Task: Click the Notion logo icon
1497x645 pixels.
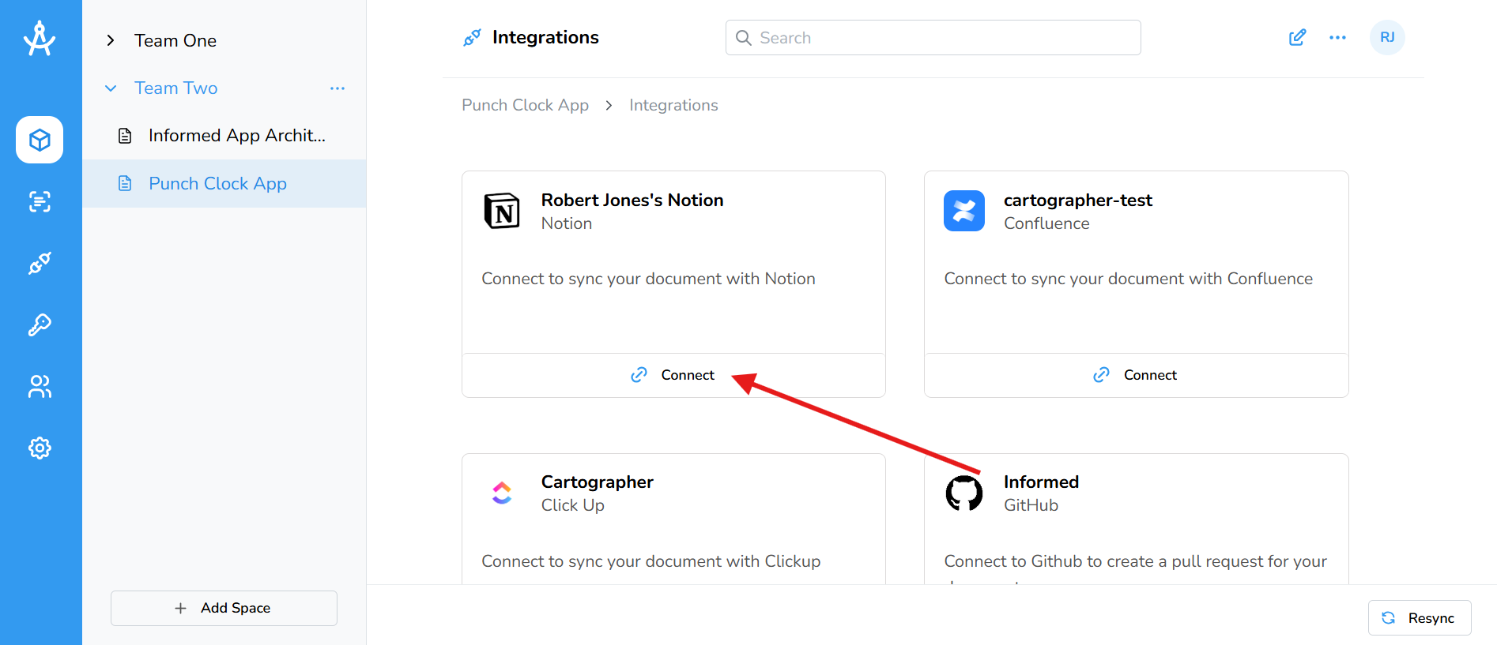Action: [x=502, y=211]
